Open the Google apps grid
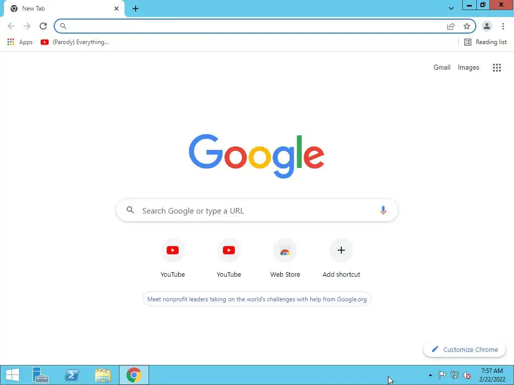Viewport: 514px width, 385px height. pyautogui.click(x=496, y=68)
